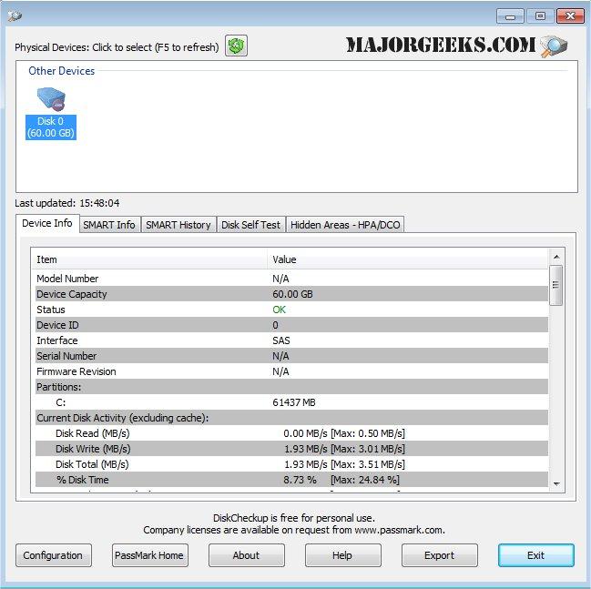Click scrollbar up arrow in device info list
591x589 pixels.
(x=555, y=256)
